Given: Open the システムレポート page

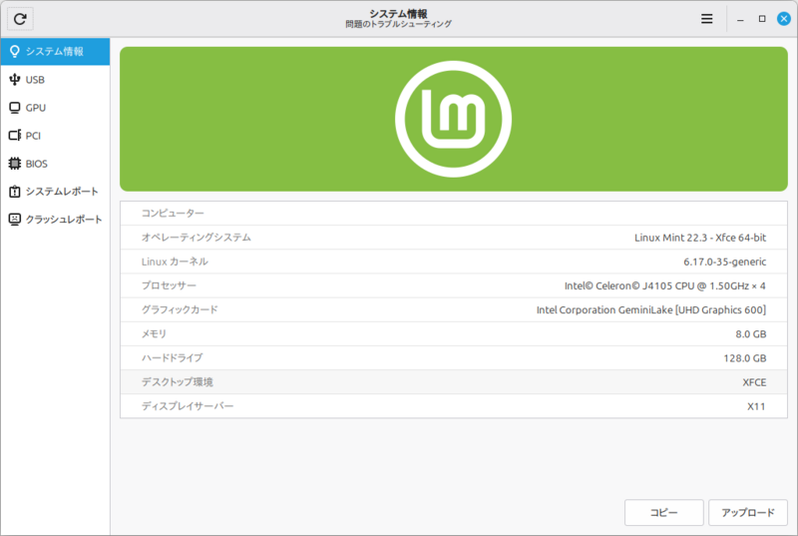Looking at the screenshot, I should (x=55, y=192).
